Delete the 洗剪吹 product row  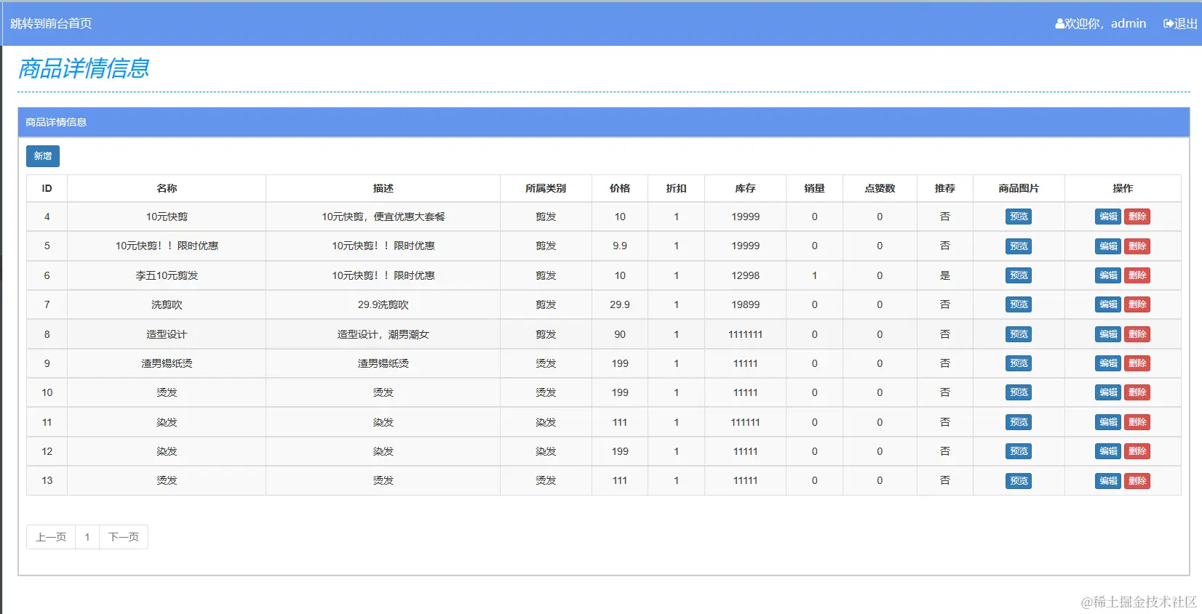click(x=1137, y=304)
